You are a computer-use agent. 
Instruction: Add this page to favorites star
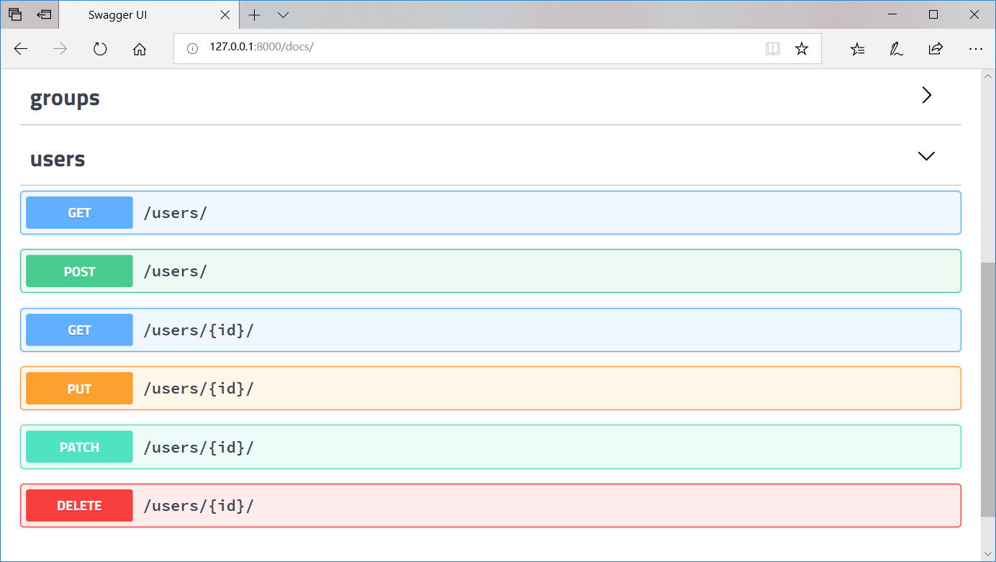click(802, 49)
